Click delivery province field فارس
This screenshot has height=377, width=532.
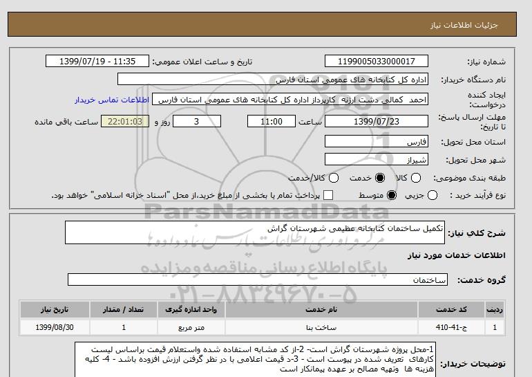tap(377, 142)
